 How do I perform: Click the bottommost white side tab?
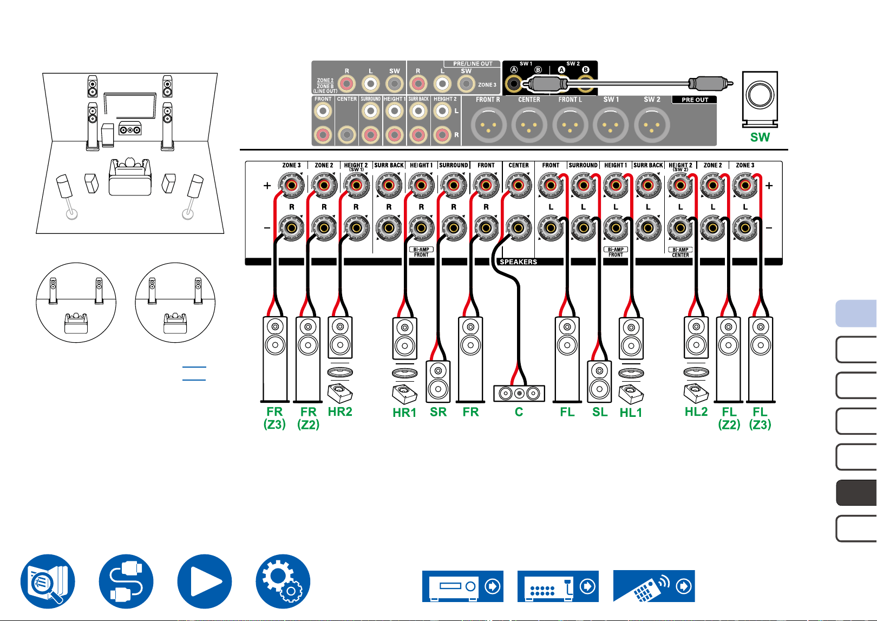pos(856,528)
